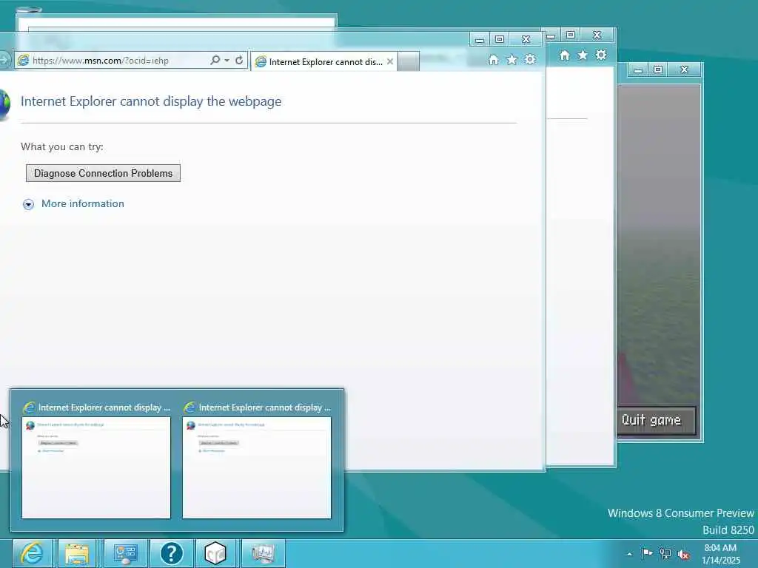The image size is (758, 568).
Task: Click Diagnose Connection Problems button
Action: pyautogui.click(x=103, y=173)
